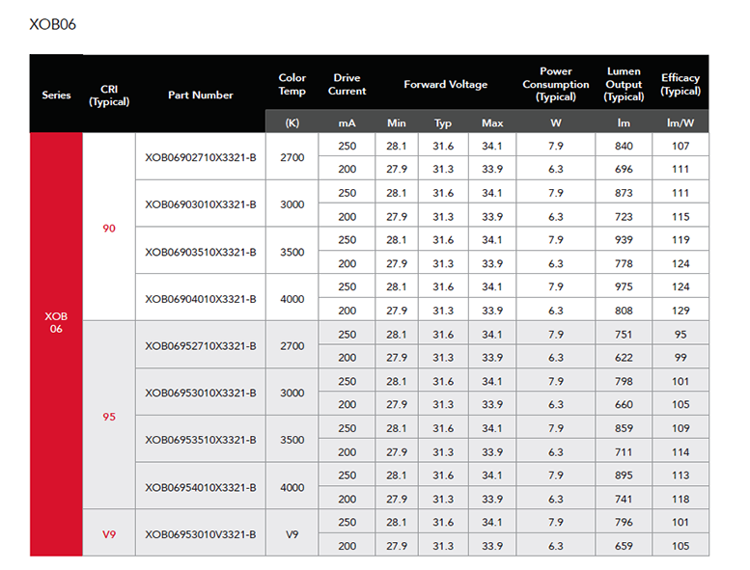Click the (K) unit subheader

pyautogui.click(x=292, y=122)
